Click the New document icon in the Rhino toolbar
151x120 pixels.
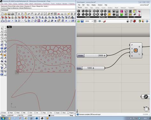click(x=2, y=14)
